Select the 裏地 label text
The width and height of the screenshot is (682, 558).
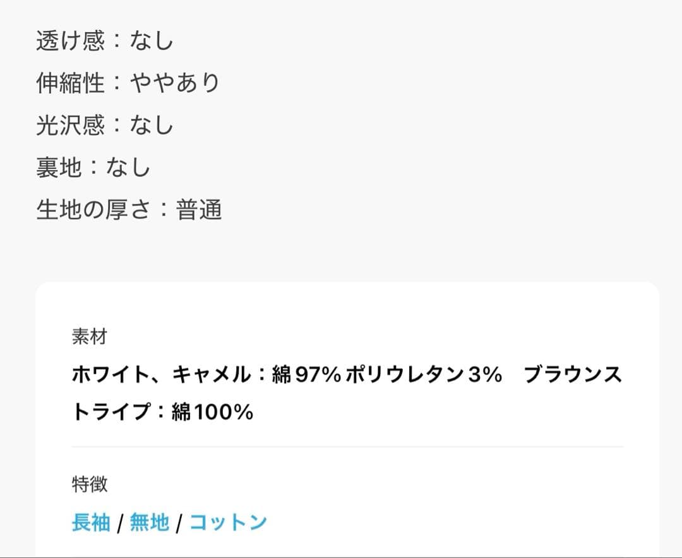point(59,167)
